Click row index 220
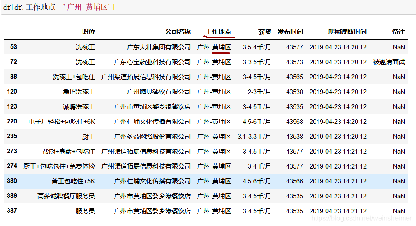The height and width of the screenshot is (226, 416). point(12,121)
